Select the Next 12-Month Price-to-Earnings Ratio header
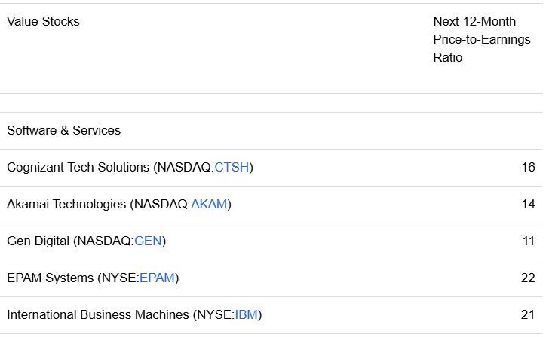This screenshot has width=546, height=337. pyautogui.click(x=481, y=40)
